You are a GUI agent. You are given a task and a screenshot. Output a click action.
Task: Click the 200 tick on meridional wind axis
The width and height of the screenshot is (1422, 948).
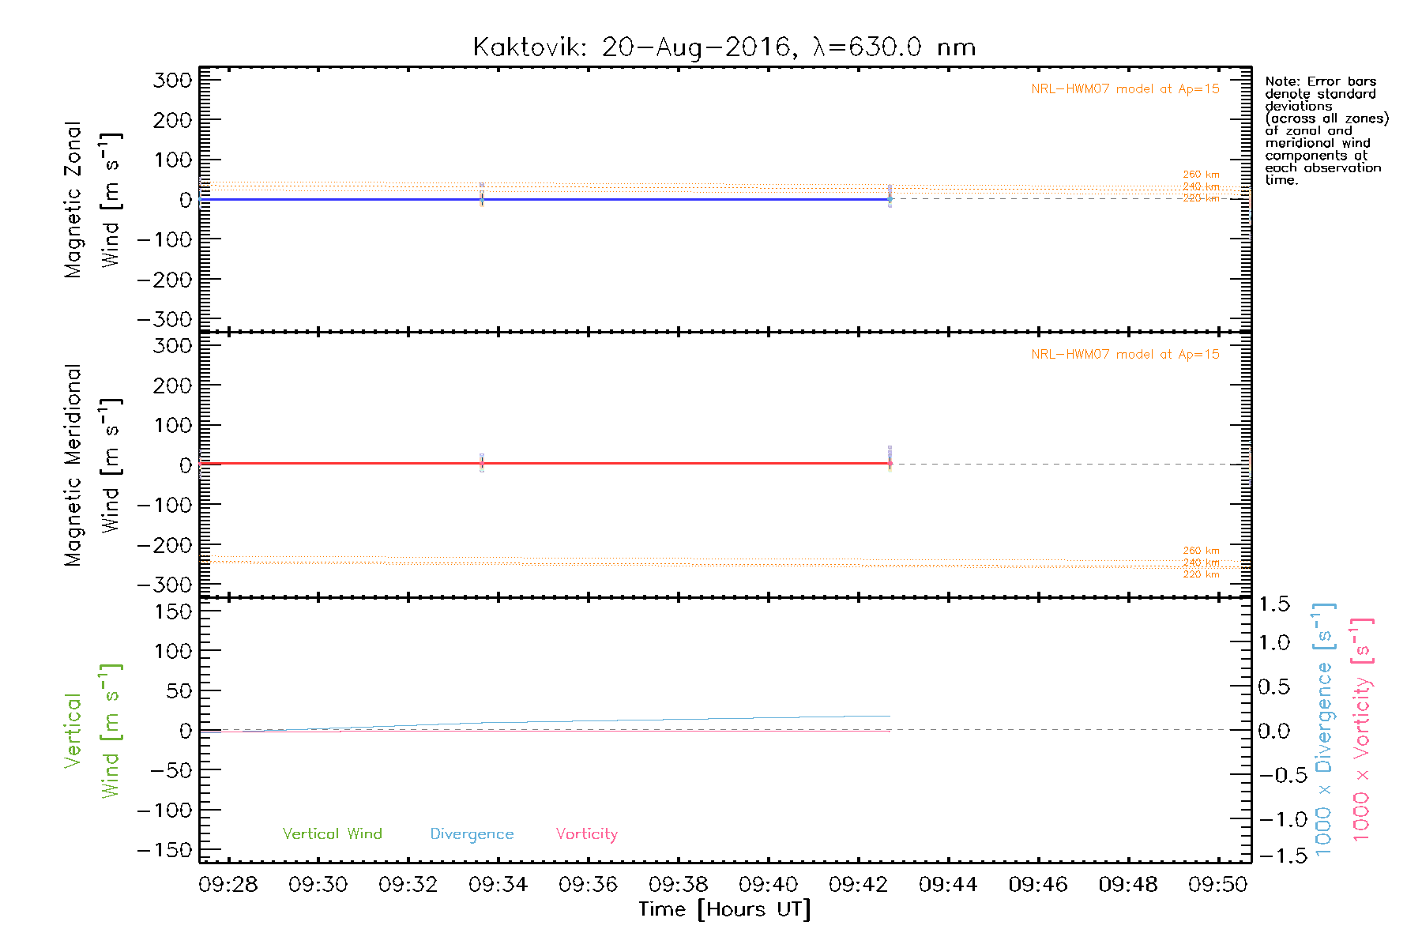click(173, 386)
